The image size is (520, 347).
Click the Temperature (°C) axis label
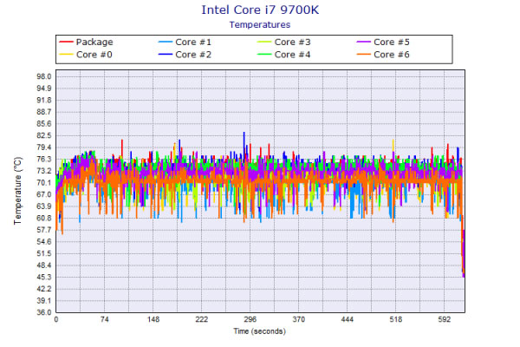point(17,191)
